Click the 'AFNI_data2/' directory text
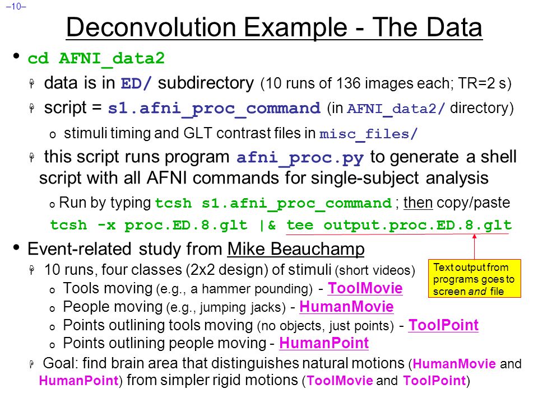 (x=396, y=109)
